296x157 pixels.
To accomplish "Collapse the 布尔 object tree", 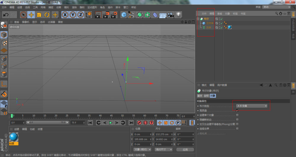I will (198, 19).
